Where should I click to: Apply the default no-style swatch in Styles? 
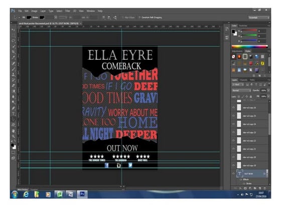(x=233, y=57)
